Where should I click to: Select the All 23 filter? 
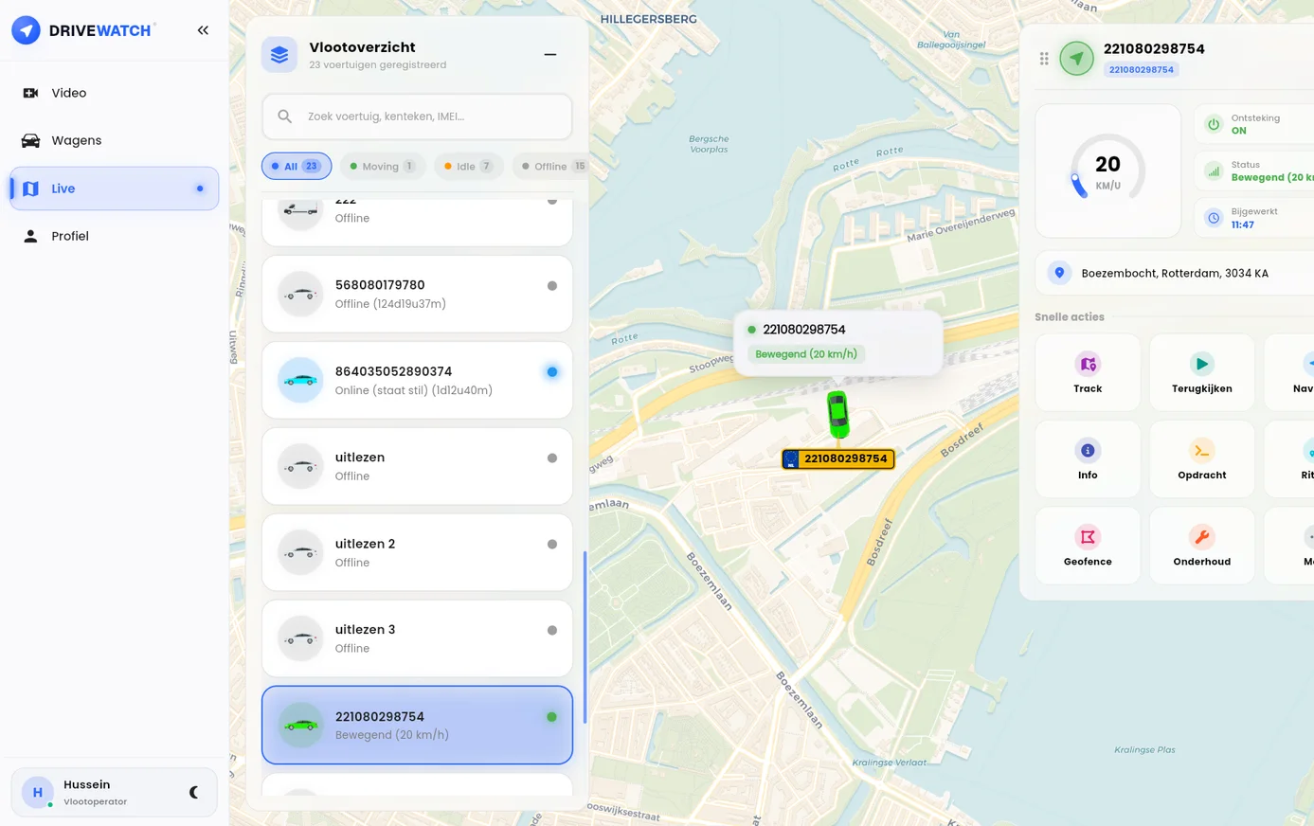297,166
